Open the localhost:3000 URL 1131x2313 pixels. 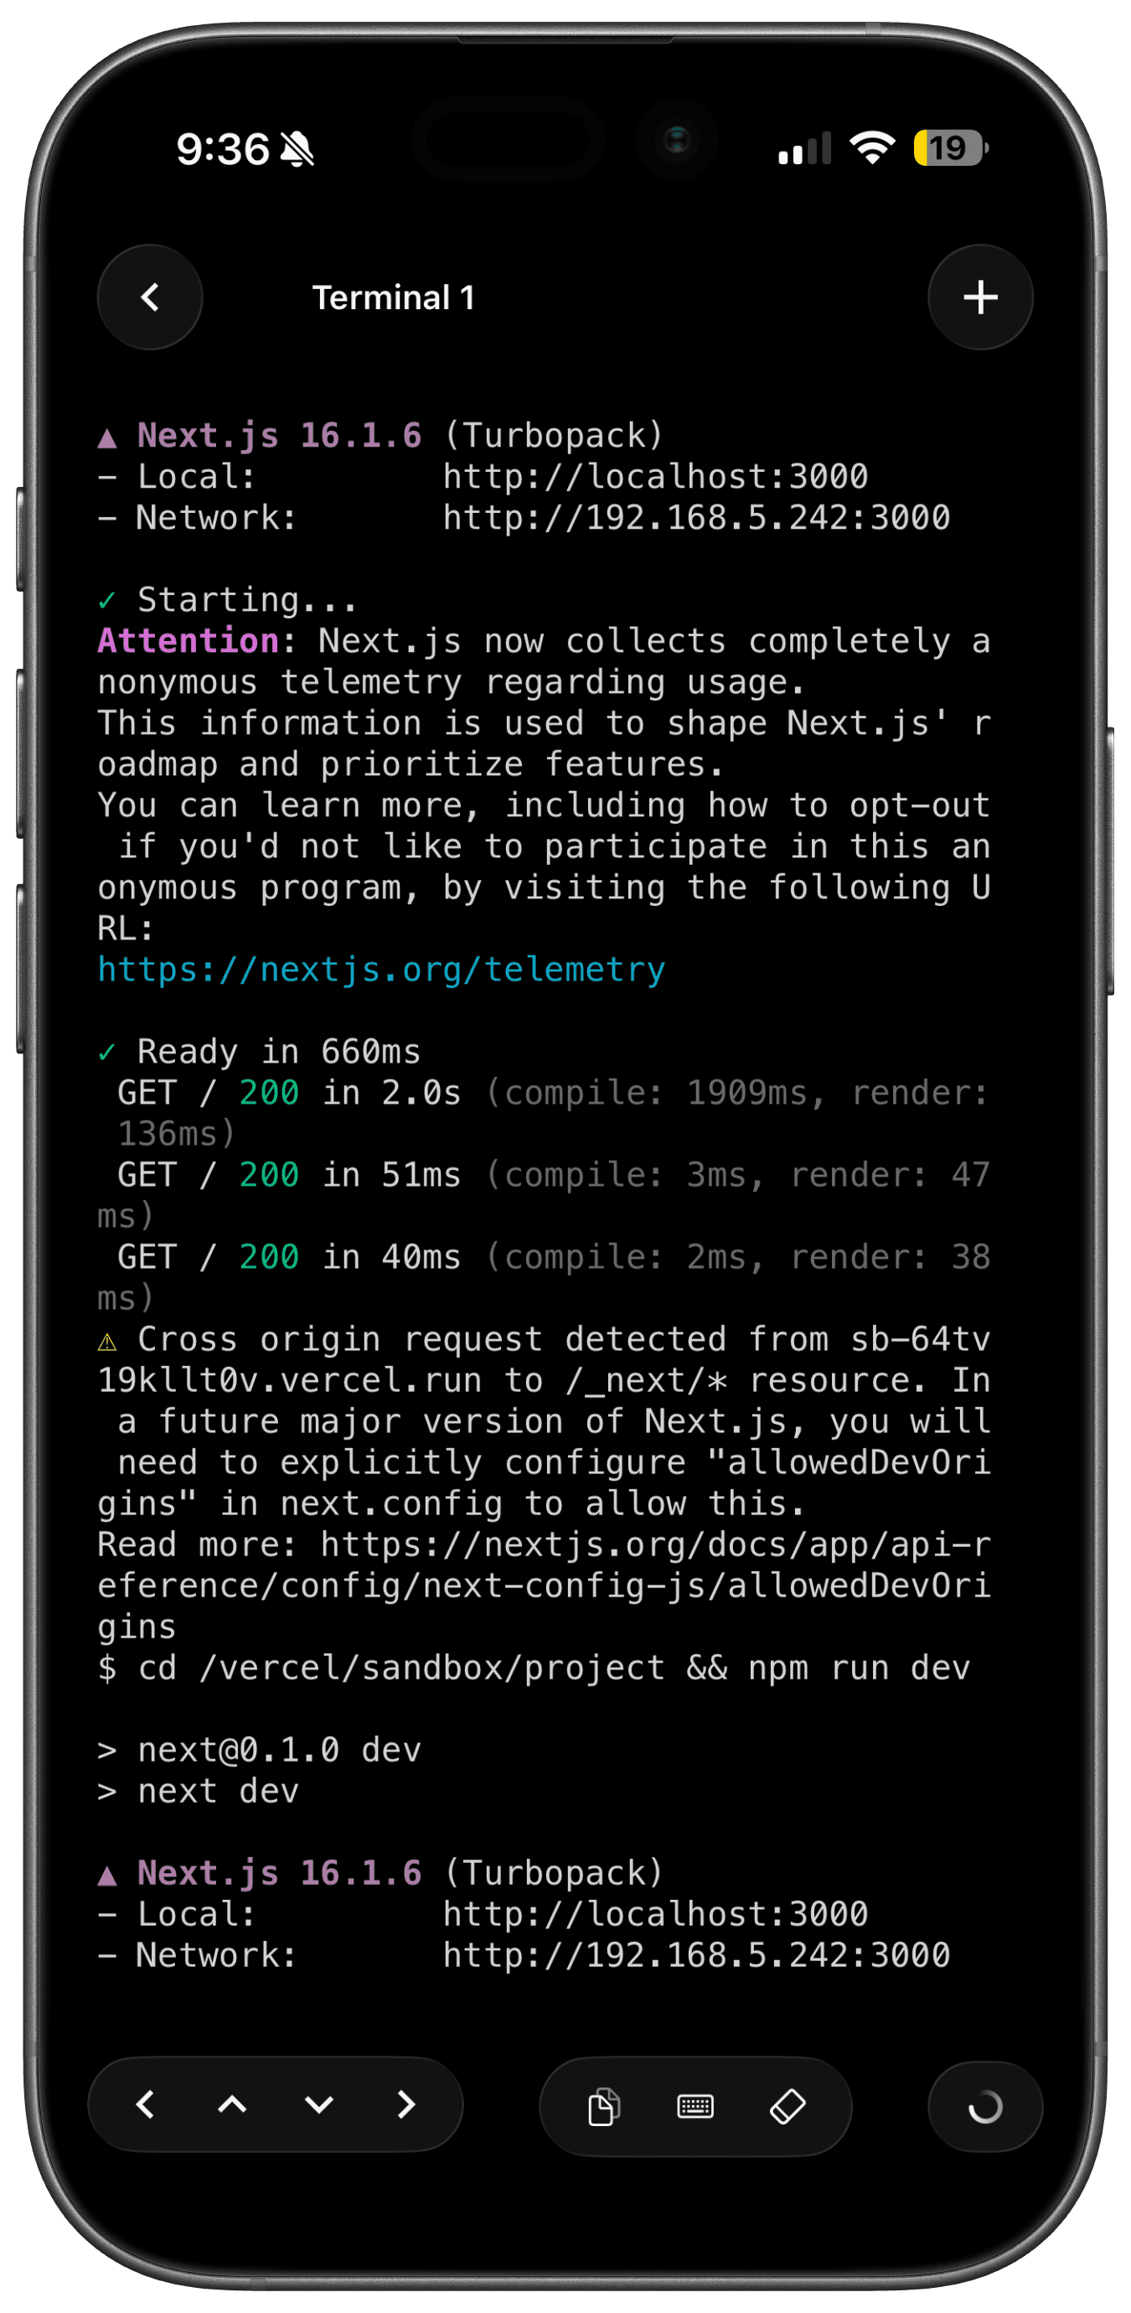[656, 476]
